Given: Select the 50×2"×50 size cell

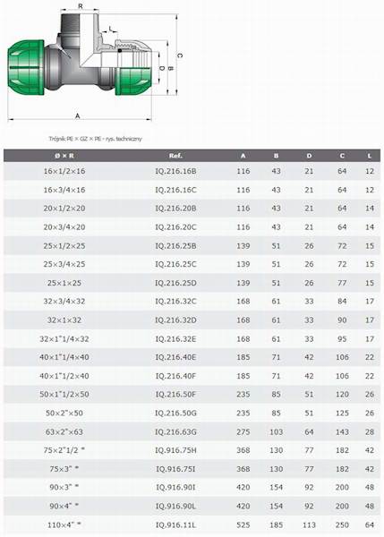Looking at the screenshot, I should tap(64, 413).
